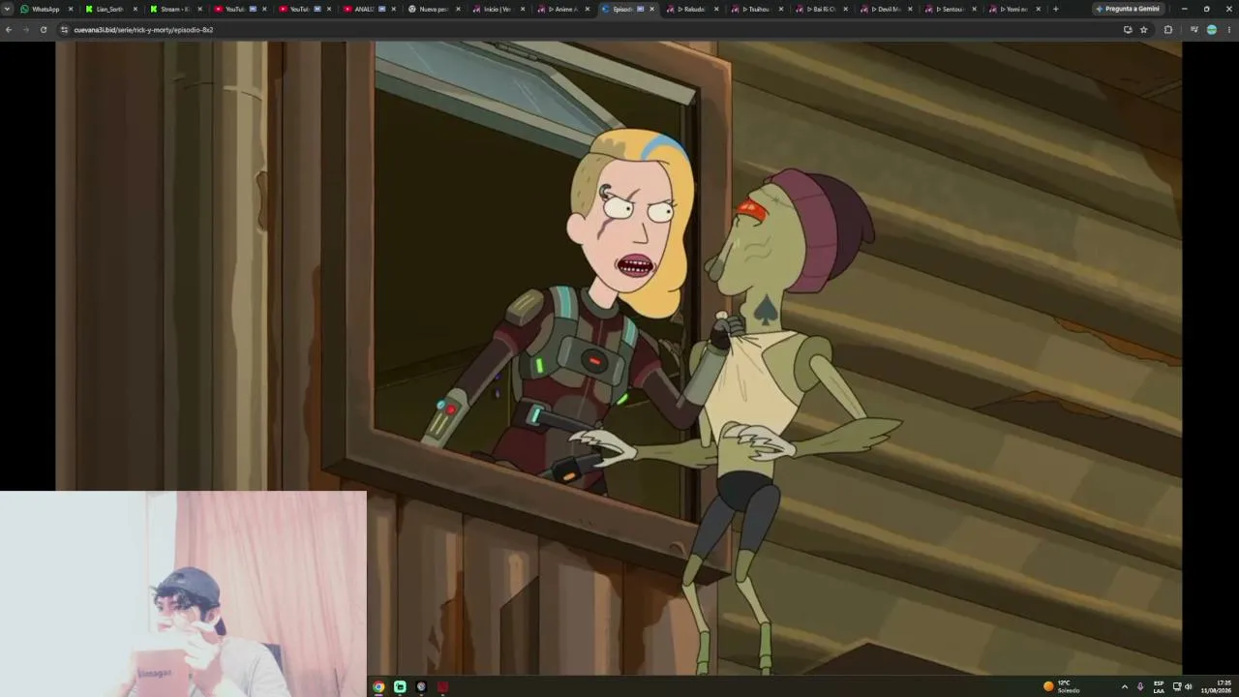Image resolution: width=1239 pixels, height=697 pixels.
Task: Reload the cuevana3i.bid page
Action: coord(44,30)
